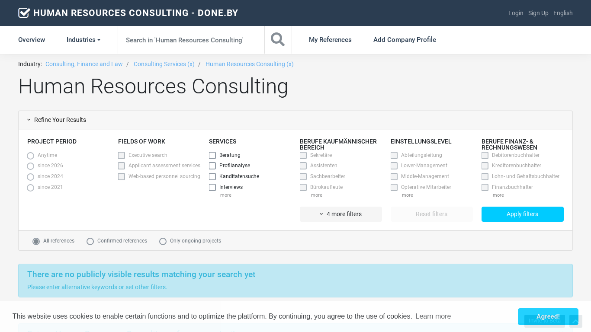Check the Beratung services checkbox
The image size is (591, 332).
[x=212, y=155]
